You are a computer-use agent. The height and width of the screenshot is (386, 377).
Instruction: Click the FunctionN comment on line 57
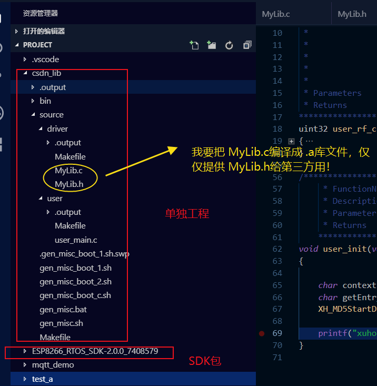354,189
